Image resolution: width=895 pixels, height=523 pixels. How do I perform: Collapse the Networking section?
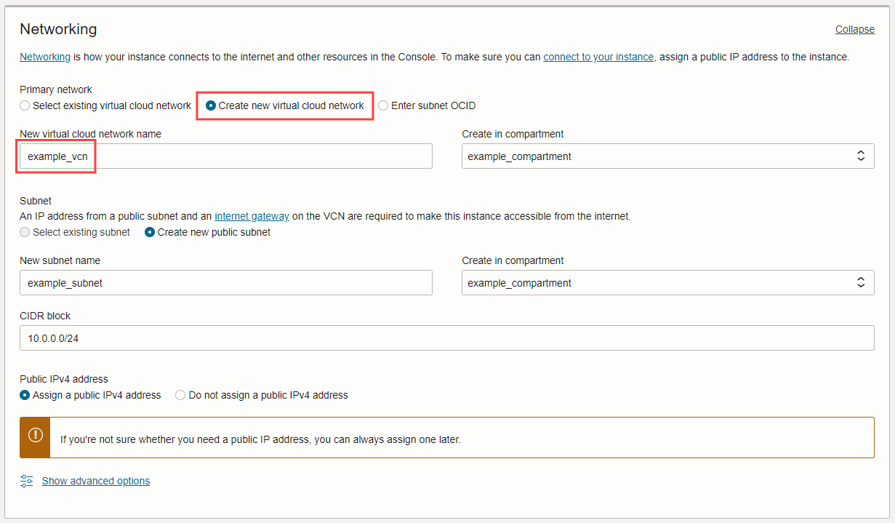(x=854, y=29)
